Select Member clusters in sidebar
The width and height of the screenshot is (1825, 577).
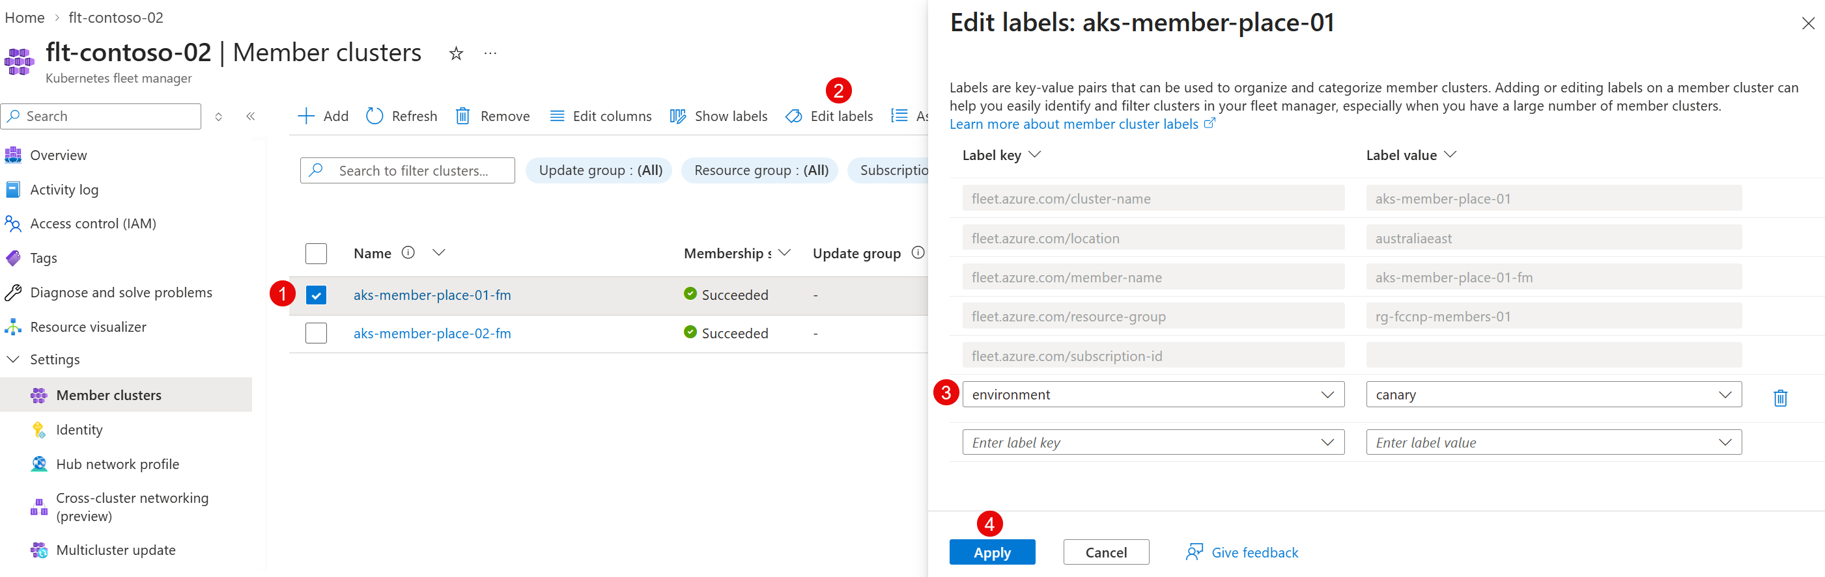[126, 395]
